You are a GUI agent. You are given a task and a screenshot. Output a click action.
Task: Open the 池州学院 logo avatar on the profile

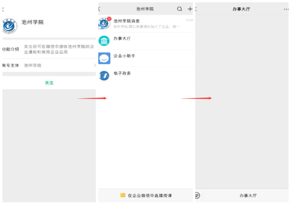(9, 26)
